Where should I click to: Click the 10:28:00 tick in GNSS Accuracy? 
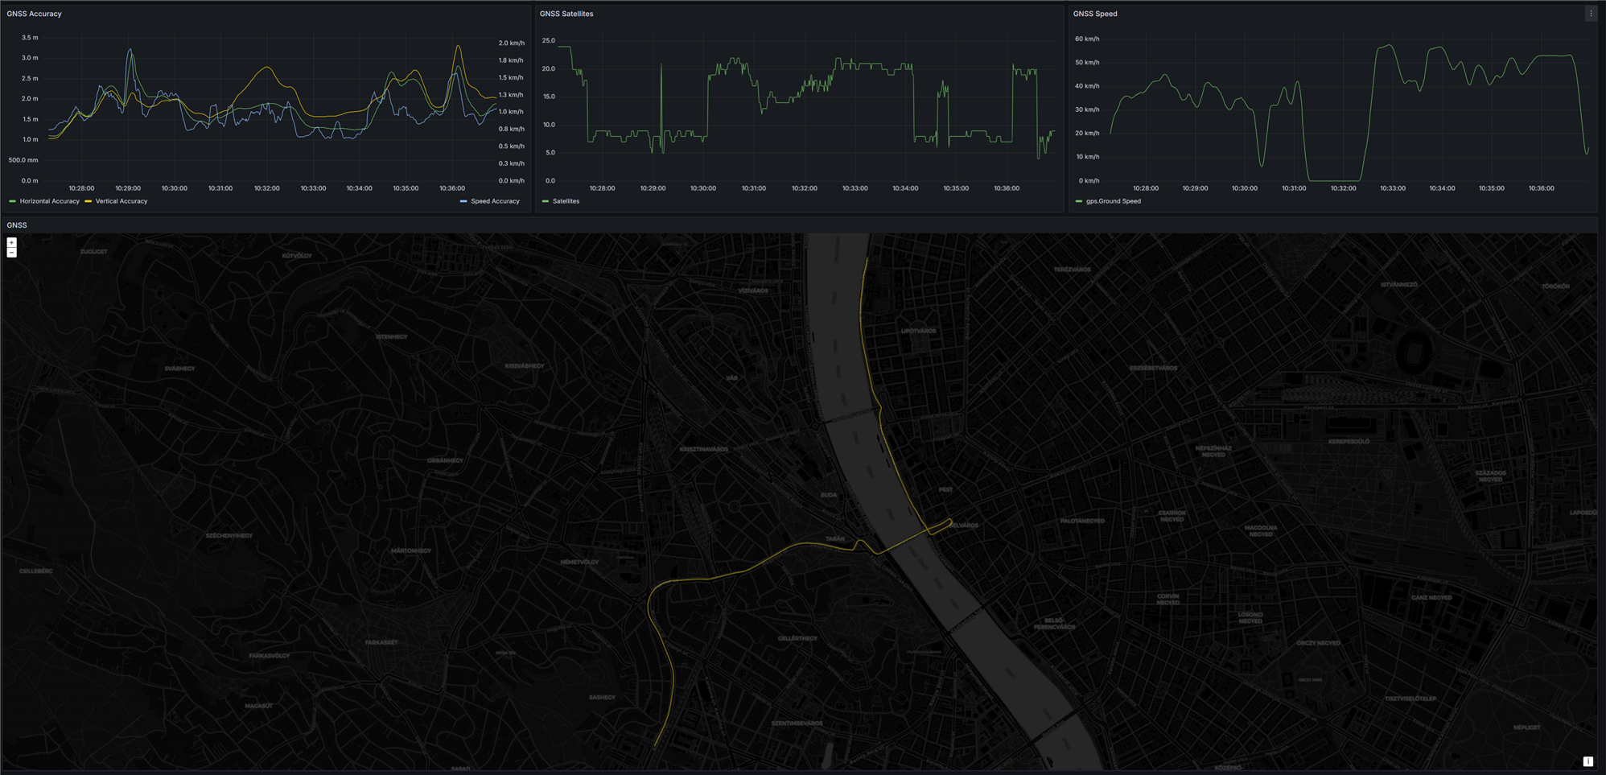[82, 188]
